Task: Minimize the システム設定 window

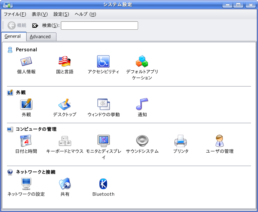Action: pos(227,5)
